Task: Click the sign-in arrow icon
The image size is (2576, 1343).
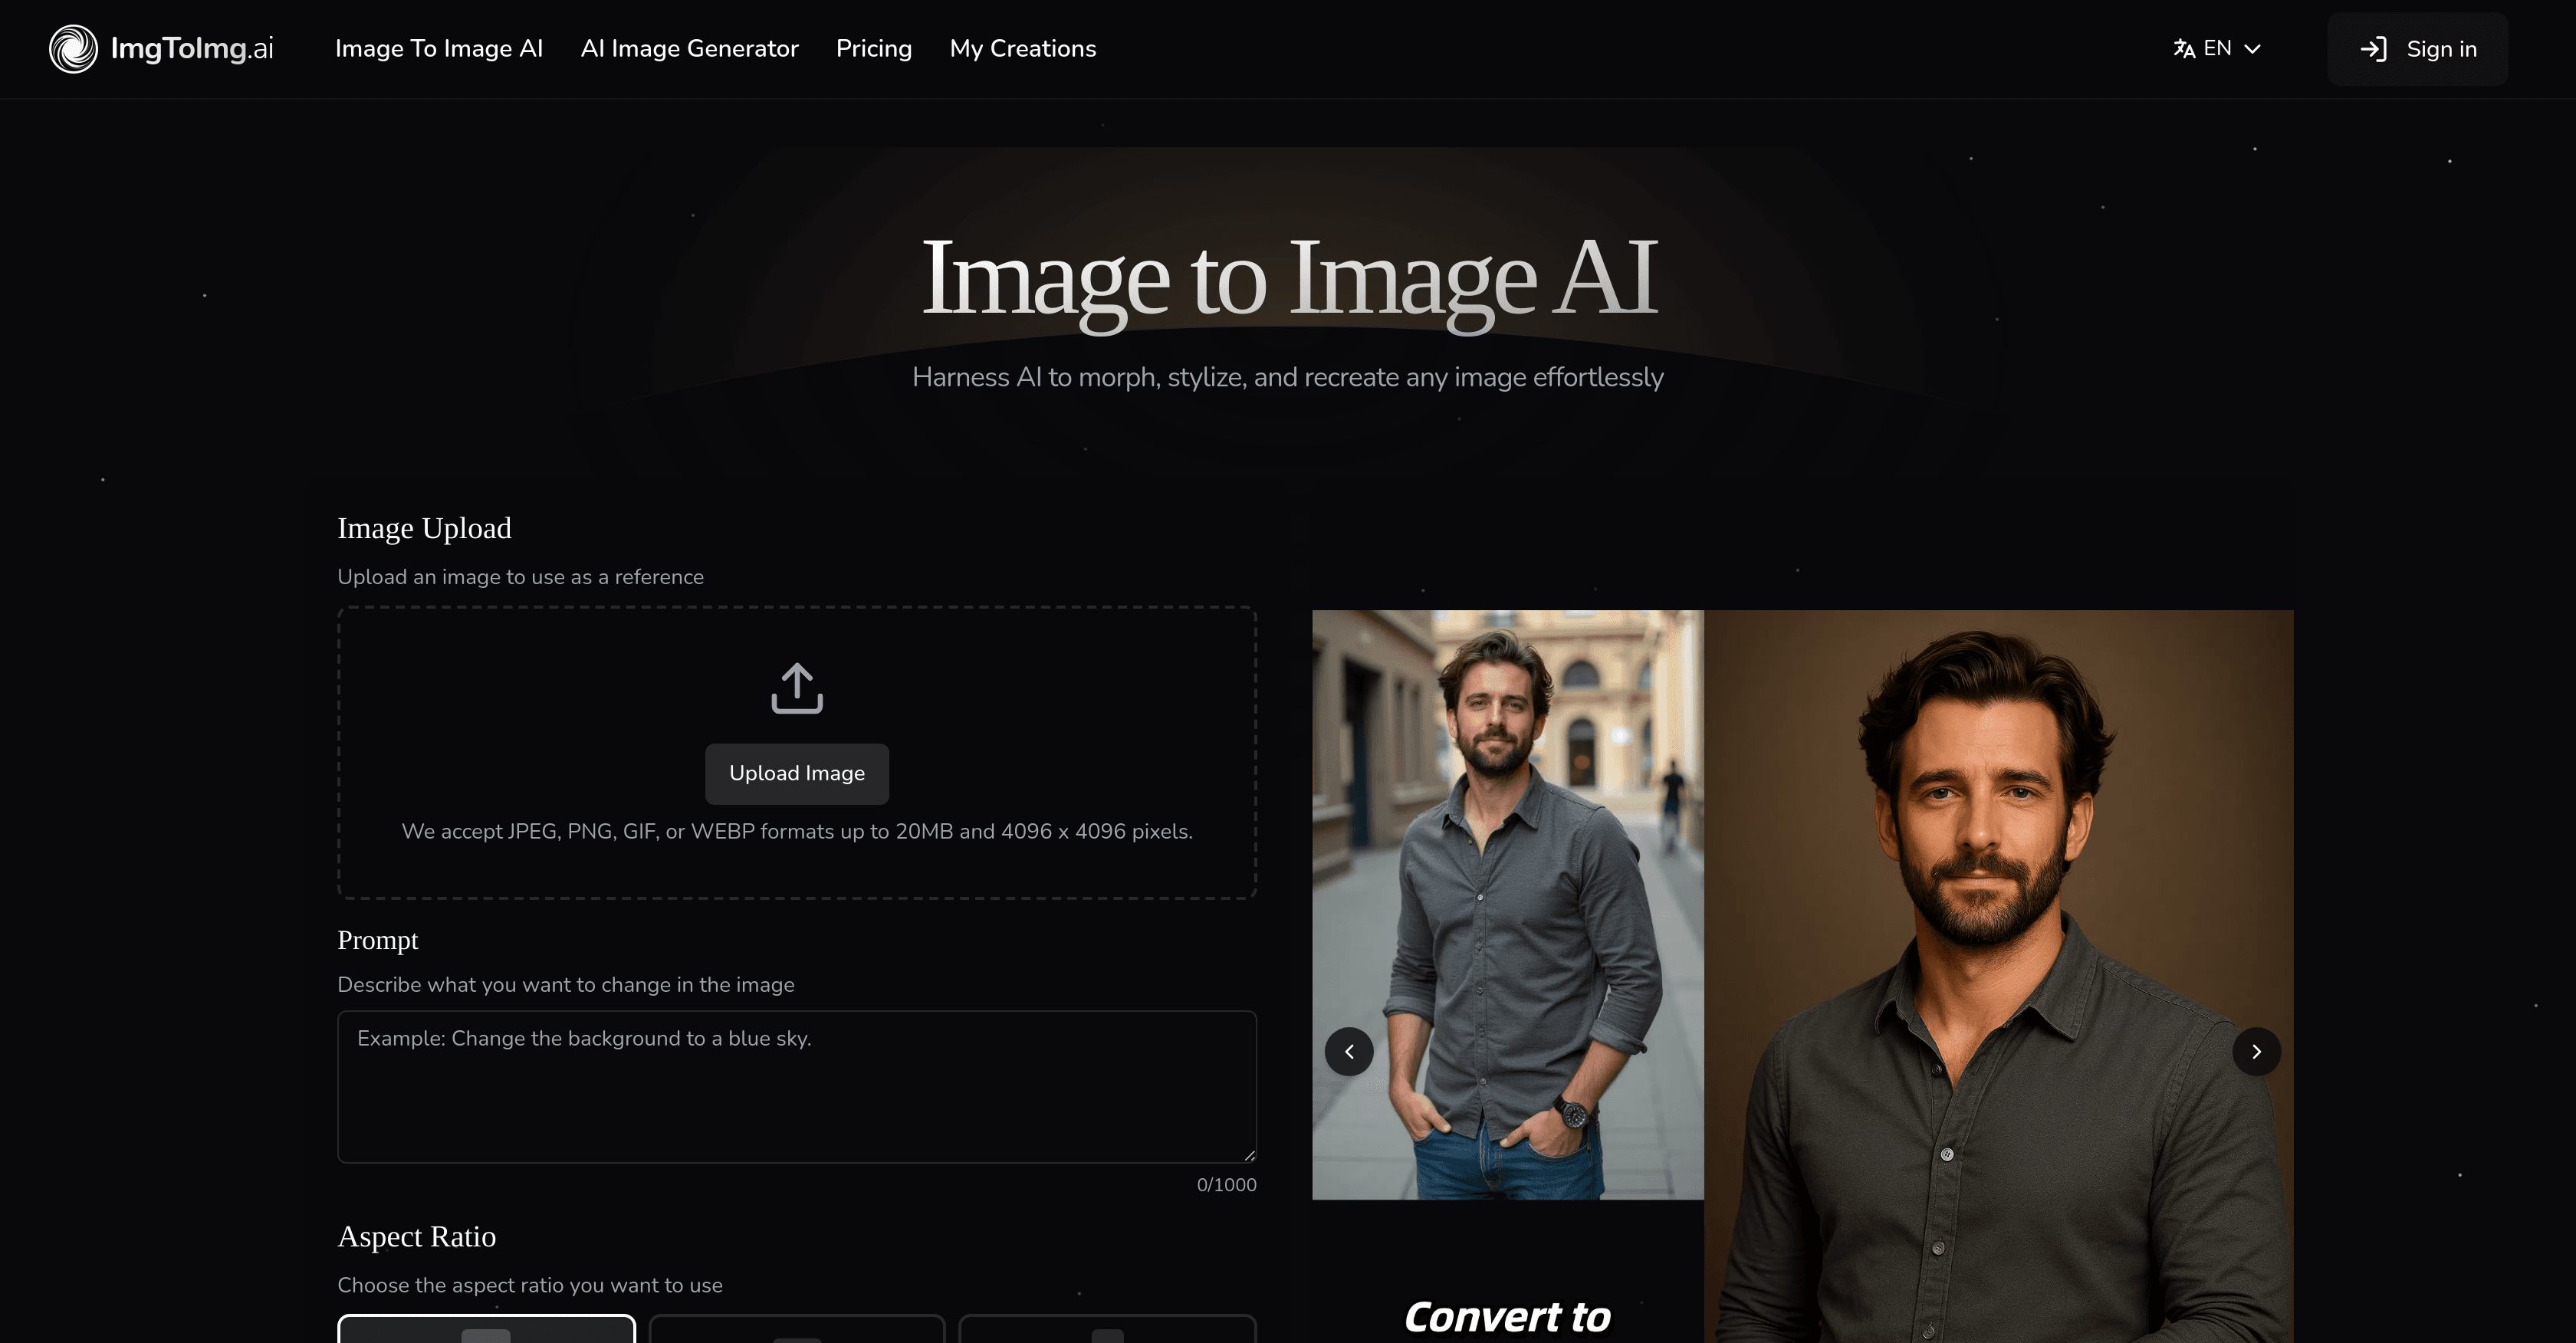Action: pos(2374,48)
